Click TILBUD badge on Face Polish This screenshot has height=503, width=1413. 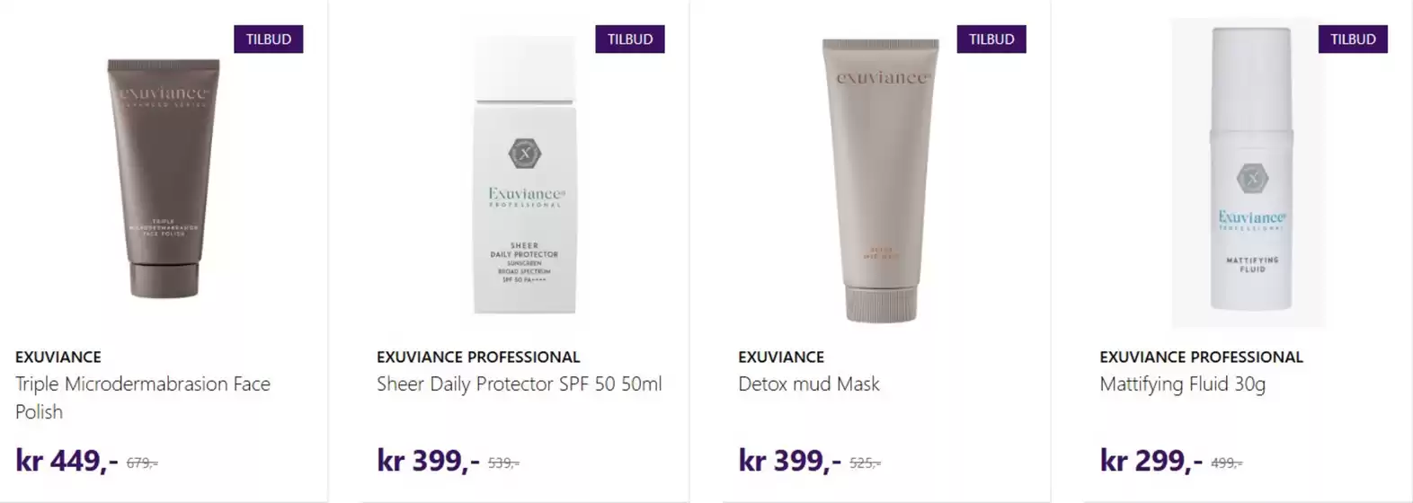pos(269,39)
